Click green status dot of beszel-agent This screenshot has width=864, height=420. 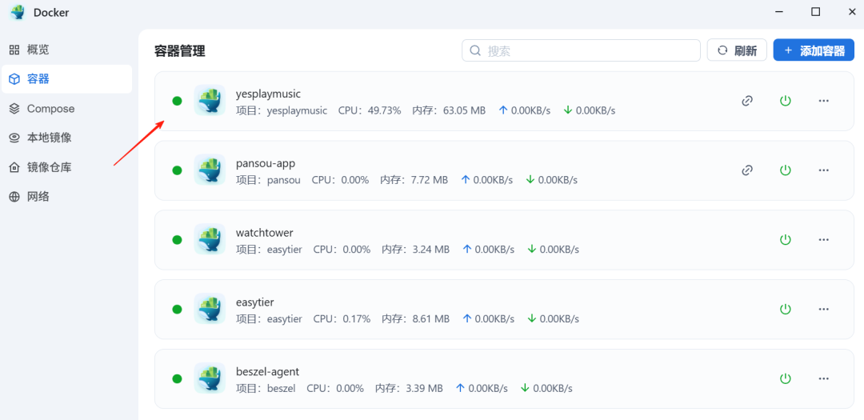coord(177,378)
